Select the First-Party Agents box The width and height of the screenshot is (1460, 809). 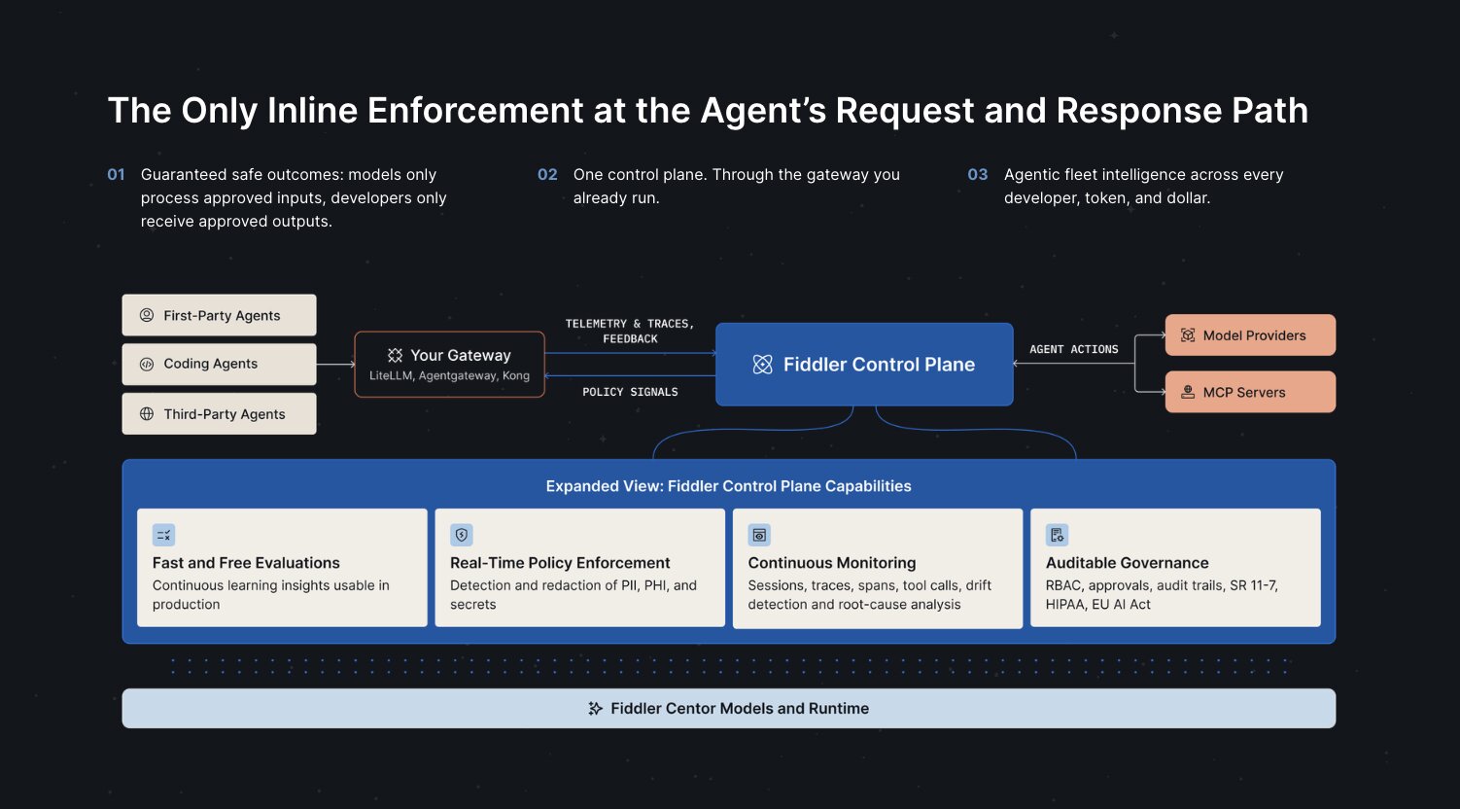click(x=220, y=315)
